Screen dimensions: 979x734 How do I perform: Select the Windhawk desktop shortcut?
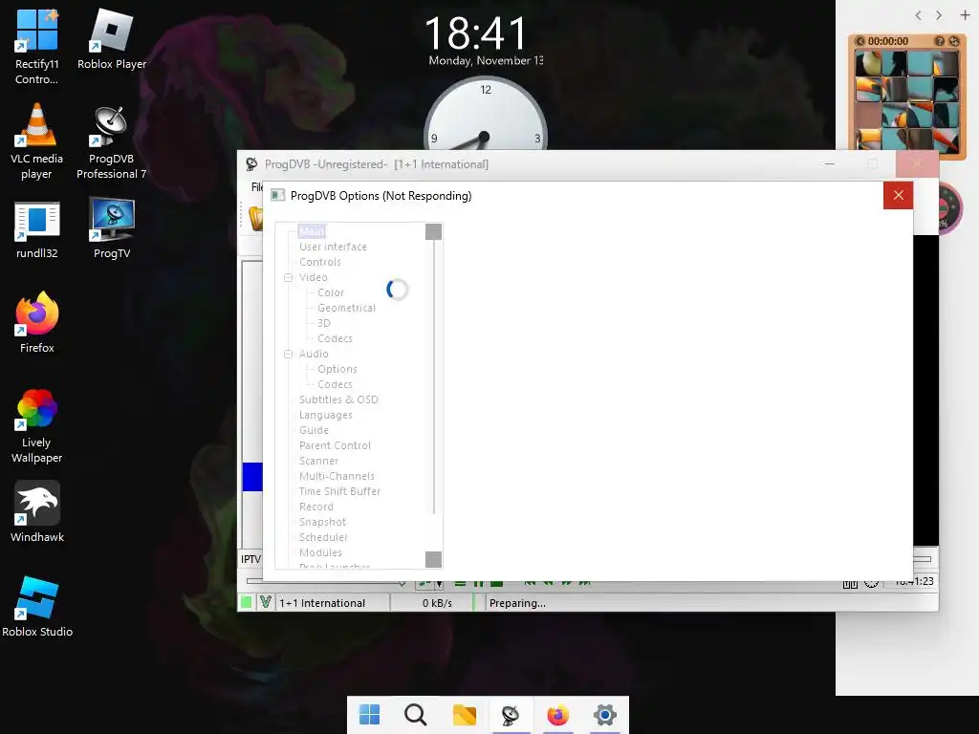[37, 512]
